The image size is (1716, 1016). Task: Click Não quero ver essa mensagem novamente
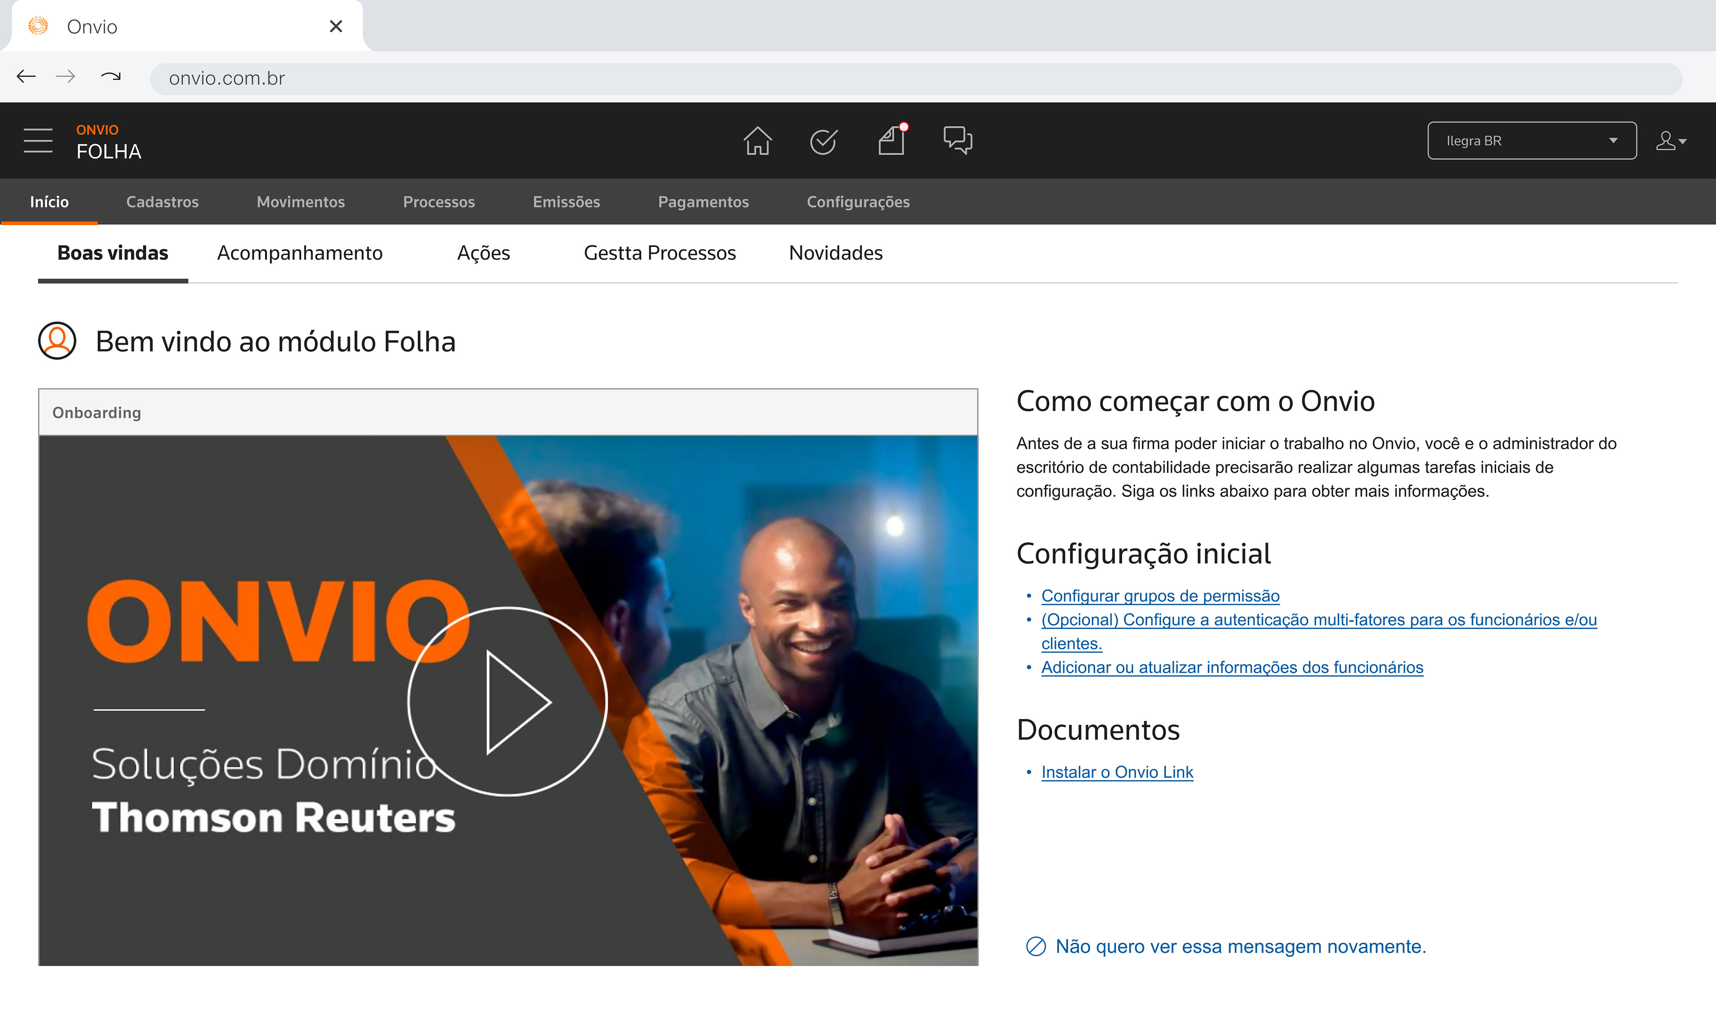coord(1226,947)
